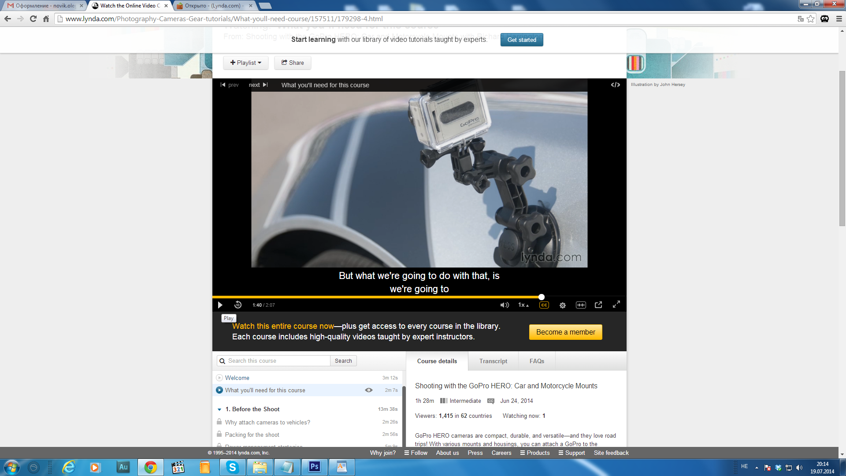The width and height of the screenshot is (846, 476).
Task: Show hidden tray icons arrow
Action: 757,468
